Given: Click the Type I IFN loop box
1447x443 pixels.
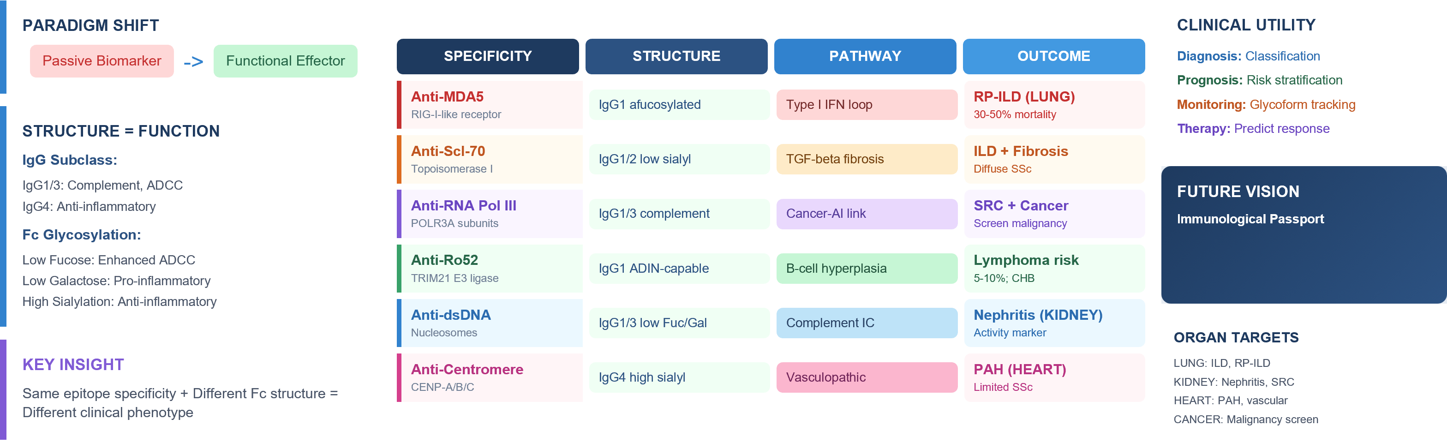Looking at the screenshot, I should 866,104.
